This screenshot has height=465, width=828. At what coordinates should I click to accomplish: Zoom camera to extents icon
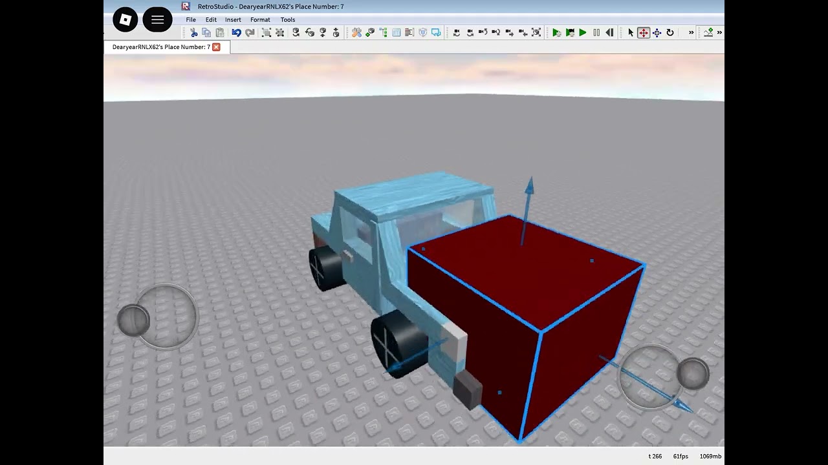coord(536,32)
